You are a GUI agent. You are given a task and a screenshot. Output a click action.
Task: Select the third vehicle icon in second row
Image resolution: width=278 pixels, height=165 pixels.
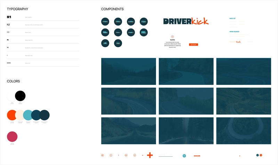[131, 32]
